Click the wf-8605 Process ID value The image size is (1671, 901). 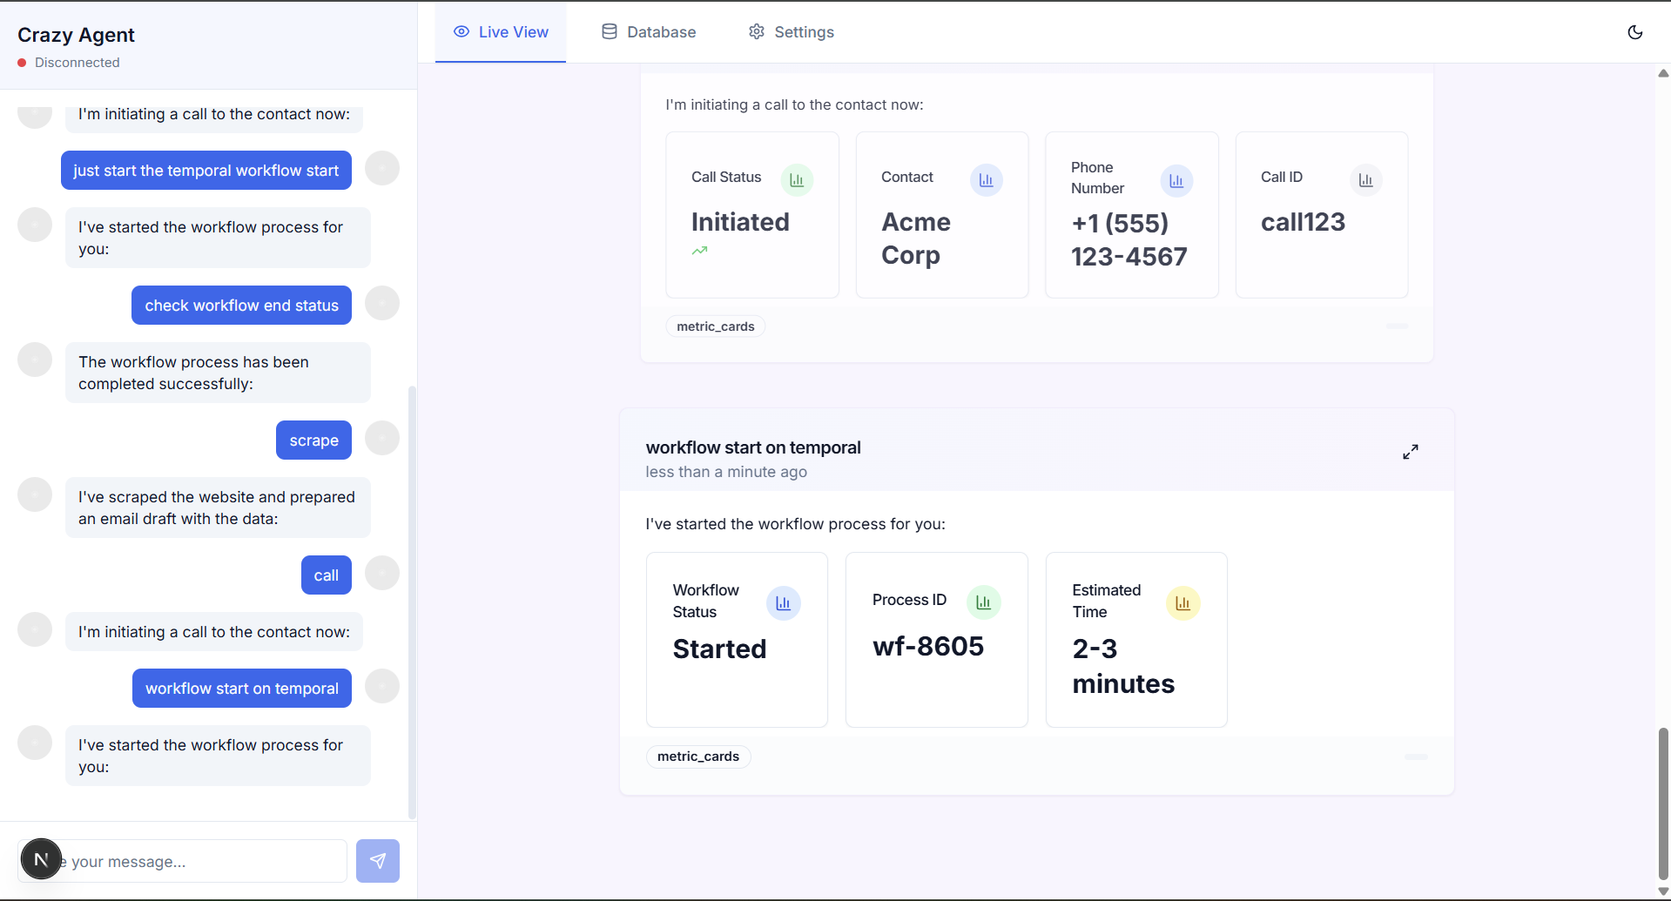(x=928, y=646)
